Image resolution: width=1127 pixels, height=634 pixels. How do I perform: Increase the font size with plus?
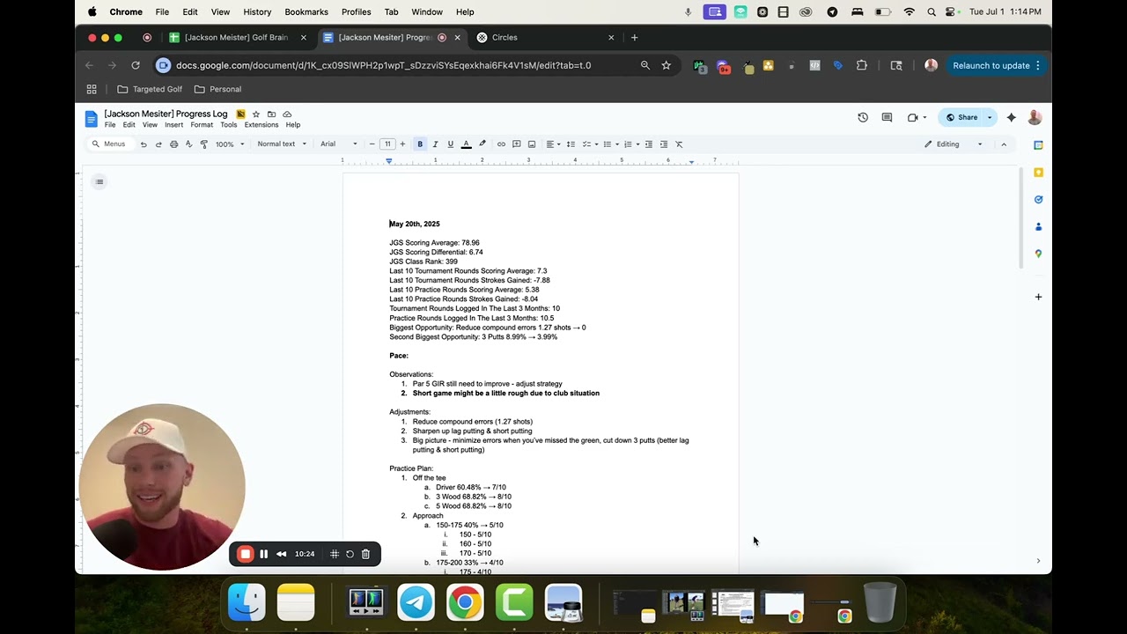(x=402, y=144)
